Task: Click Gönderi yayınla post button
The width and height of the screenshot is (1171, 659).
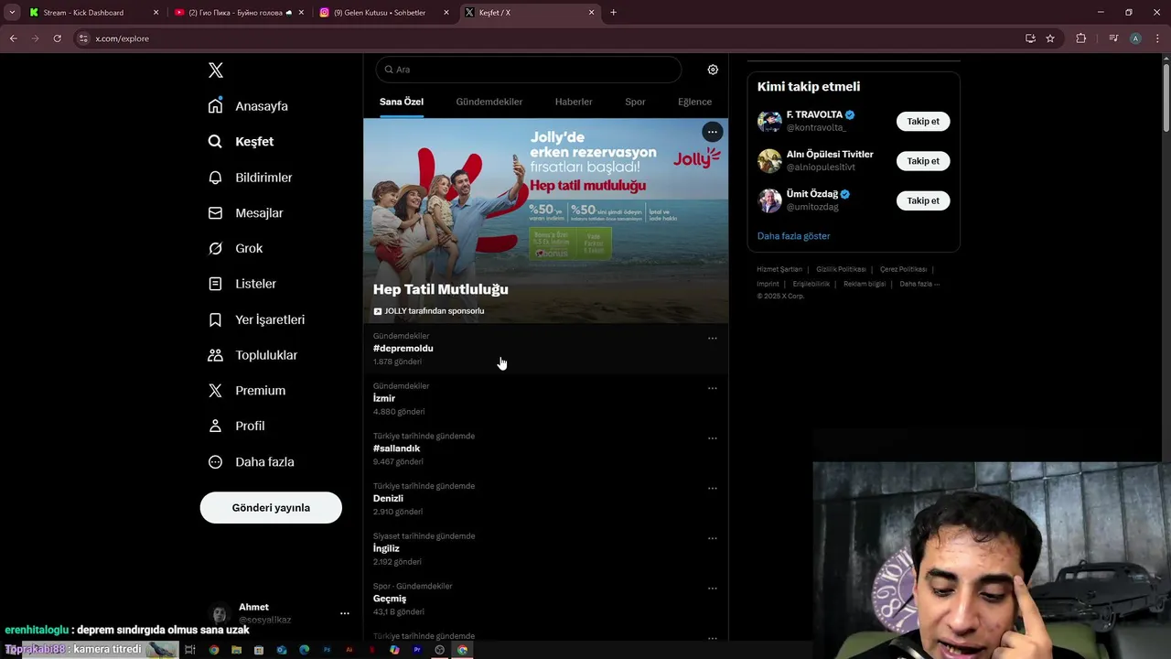Action: 271,508
